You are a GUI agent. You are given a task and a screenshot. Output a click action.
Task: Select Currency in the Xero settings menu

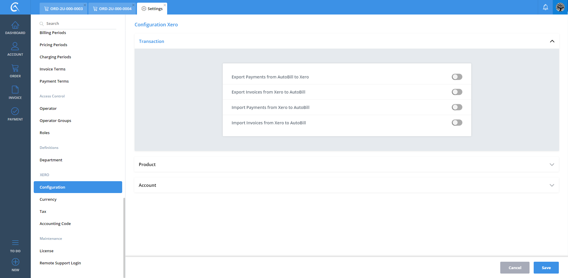48,200
